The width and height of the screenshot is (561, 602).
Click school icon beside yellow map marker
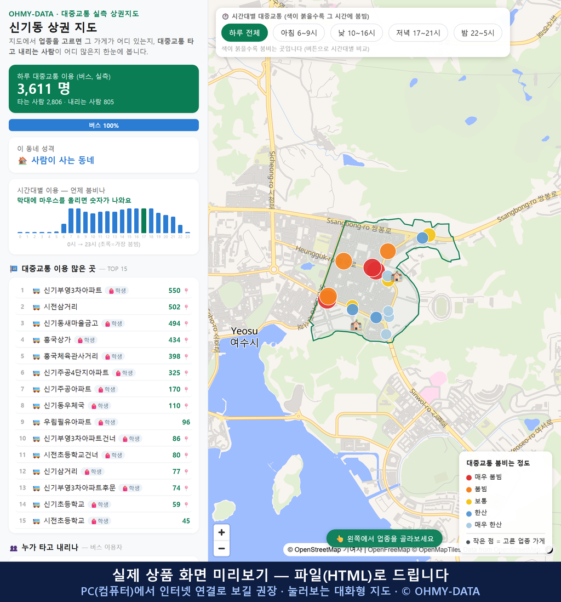pos(397,276)
